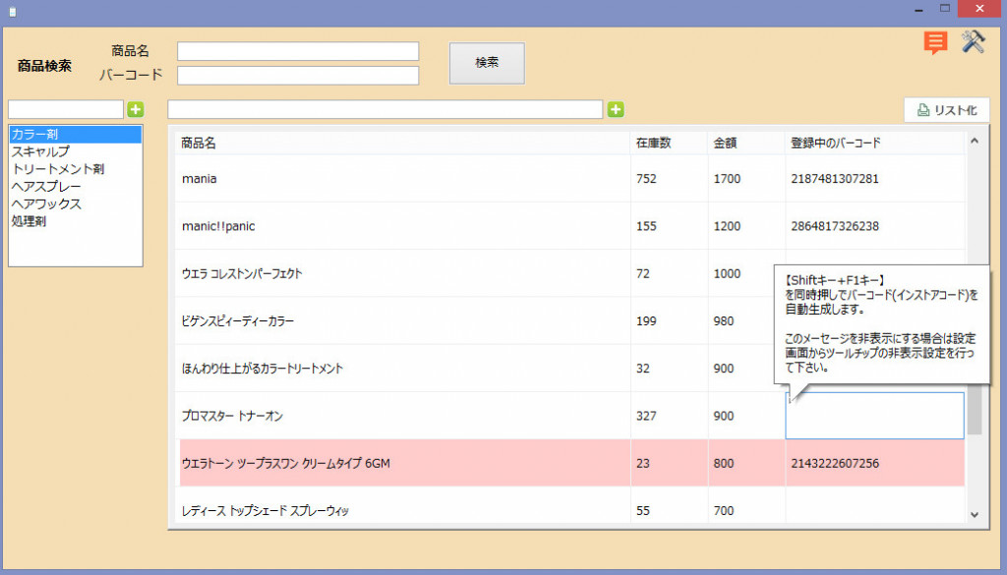Image resolution: width=1007 pixels, height=575 pixels.
Task: Click the app icon in the title bar
Action: coord(12,11)
